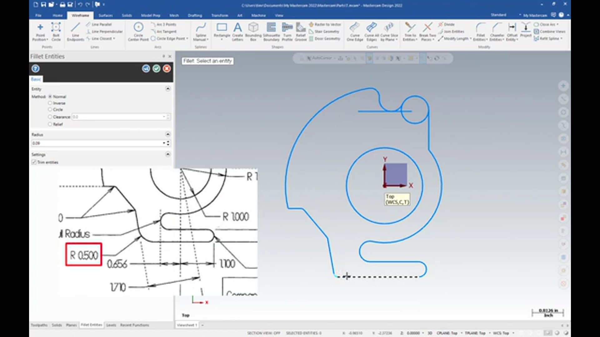Expand Modify Length dropdown arrow

pos(471,39)
